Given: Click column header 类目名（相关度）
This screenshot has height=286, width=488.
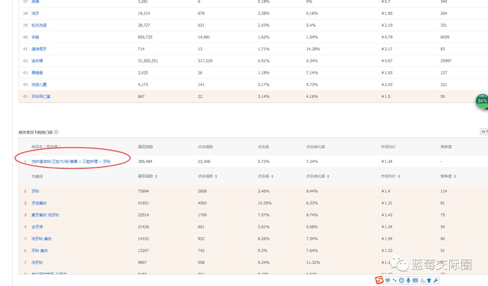Looking at the screenshot, I should (46, 147).
